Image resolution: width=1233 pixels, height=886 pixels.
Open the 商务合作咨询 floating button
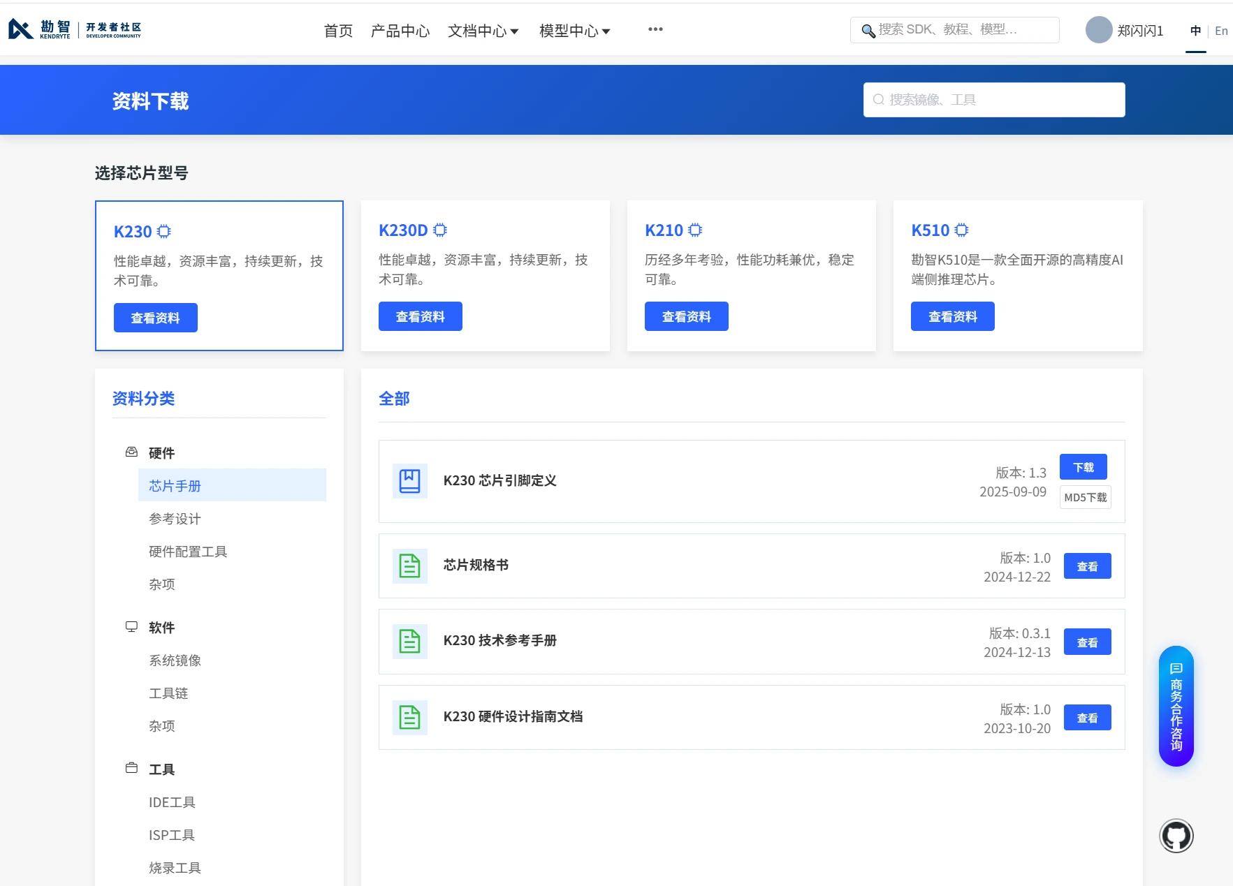pos(1176,706)
